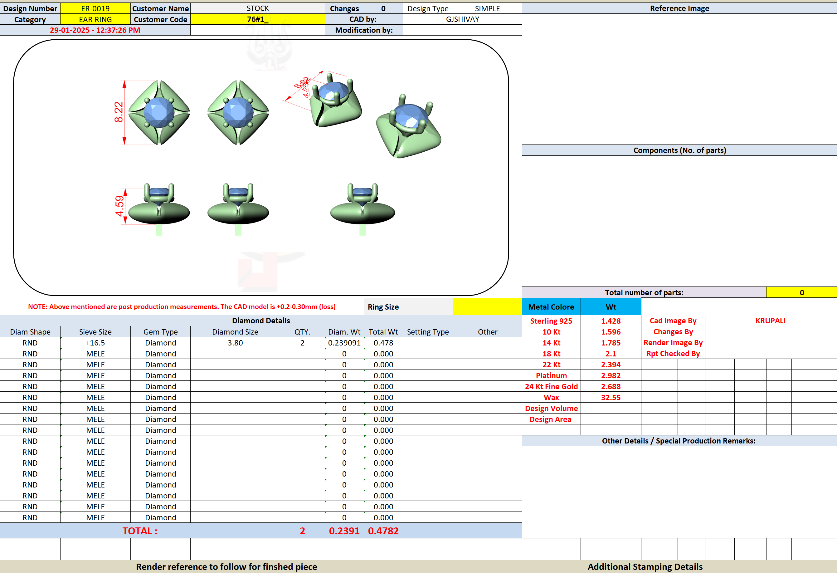This screenshot has width=837, height=573.
Task: Click the Platinum weight value 2.982
Action: 611,375
